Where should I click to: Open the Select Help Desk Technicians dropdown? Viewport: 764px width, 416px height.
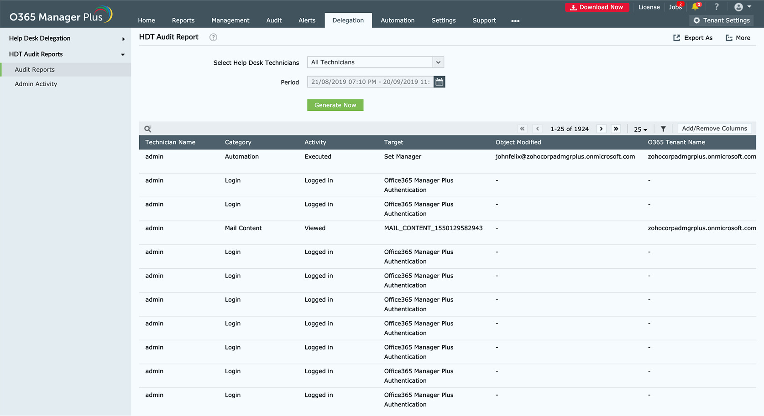coord(376,62)
